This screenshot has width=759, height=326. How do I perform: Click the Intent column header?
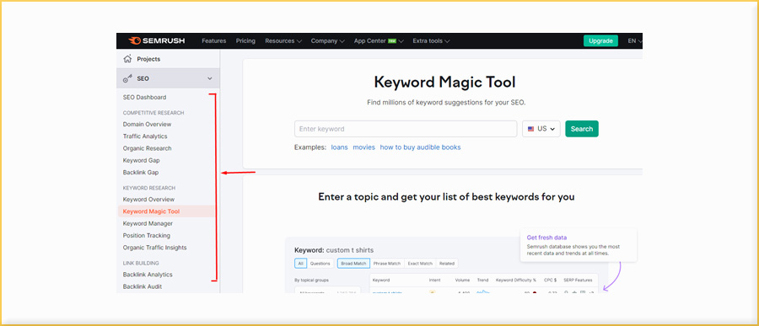click(434, 280)
